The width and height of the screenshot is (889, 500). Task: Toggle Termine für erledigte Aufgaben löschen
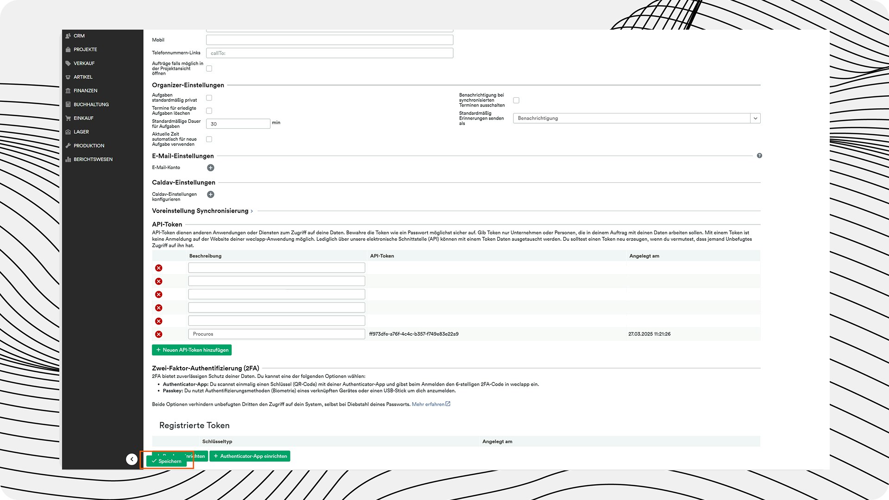pyautogui.click(x=209, y=111)
